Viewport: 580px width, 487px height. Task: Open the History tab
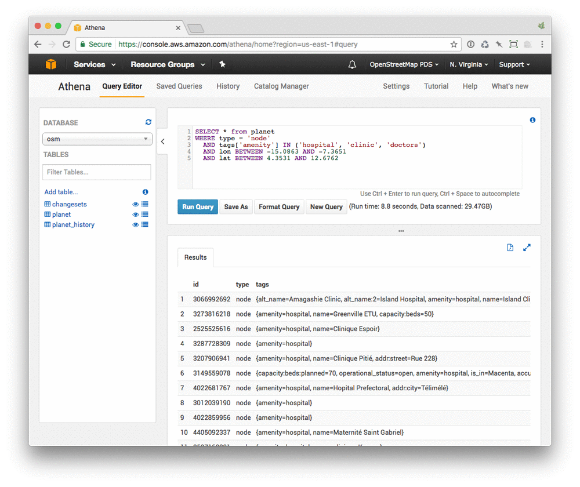tap(228, 86)
